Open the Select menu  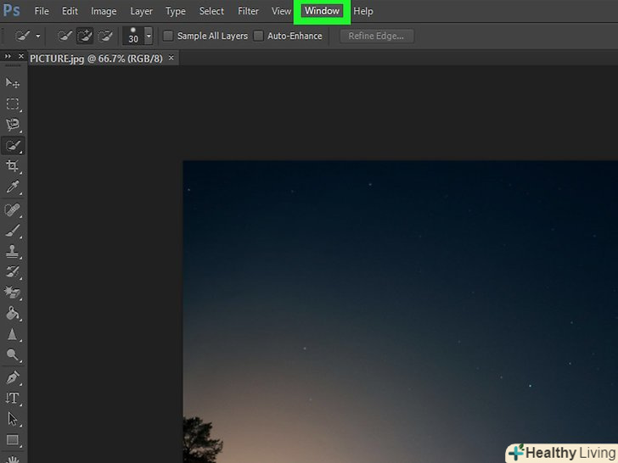[x=211, y=11]
